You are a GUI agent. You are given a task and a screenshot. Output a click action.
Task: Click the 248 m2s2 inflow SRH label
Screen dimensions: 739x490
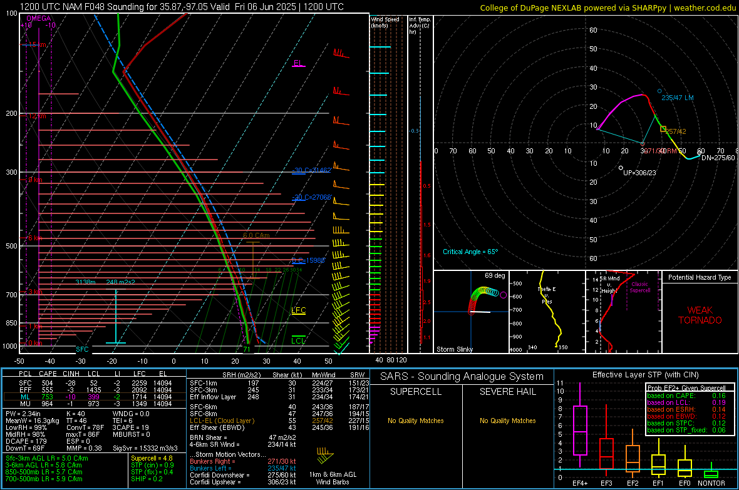121,282
